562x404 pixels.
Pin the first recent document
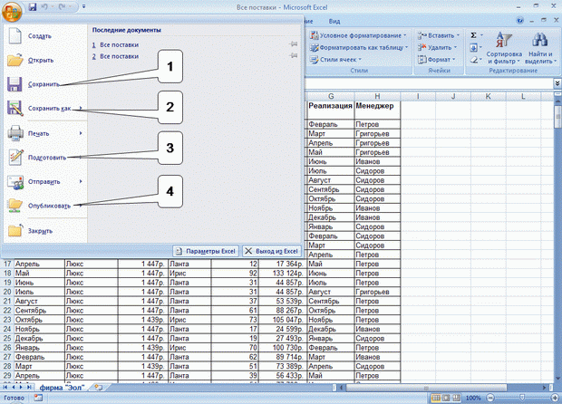pos(294,44)
